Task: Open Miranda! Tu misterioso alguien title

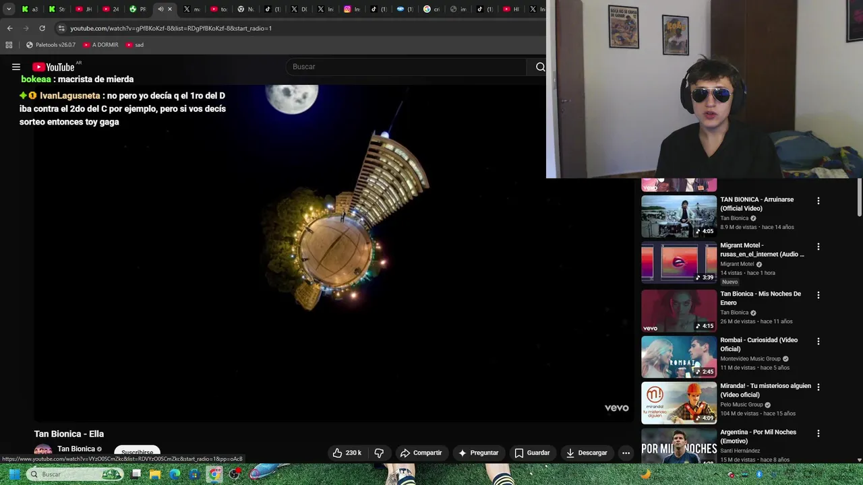Action: 765,390
